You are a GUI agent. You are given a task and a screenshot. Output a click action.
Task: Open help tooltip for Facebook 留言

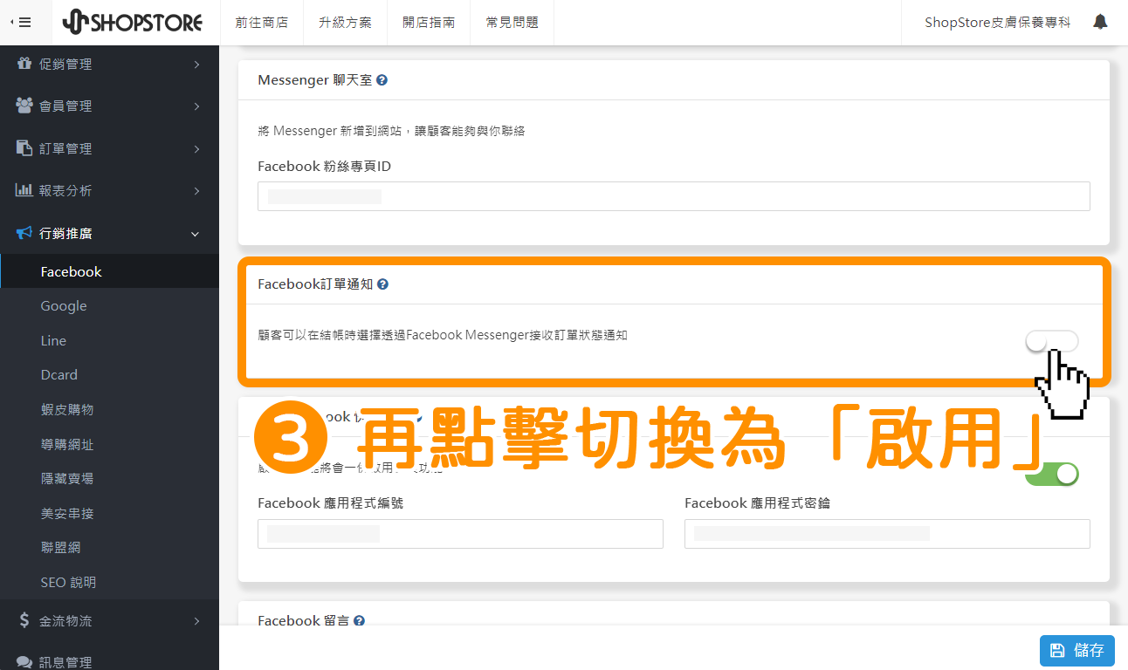[359, 621]
